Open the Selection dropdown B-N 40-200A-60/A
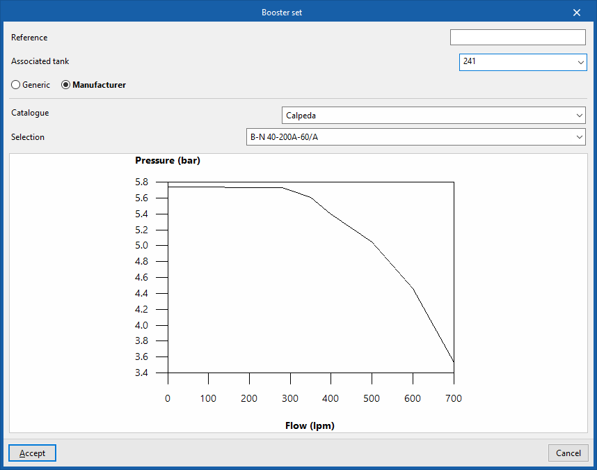Image resolution: width=597 pixels, height=470 pixels. point(416,136)
